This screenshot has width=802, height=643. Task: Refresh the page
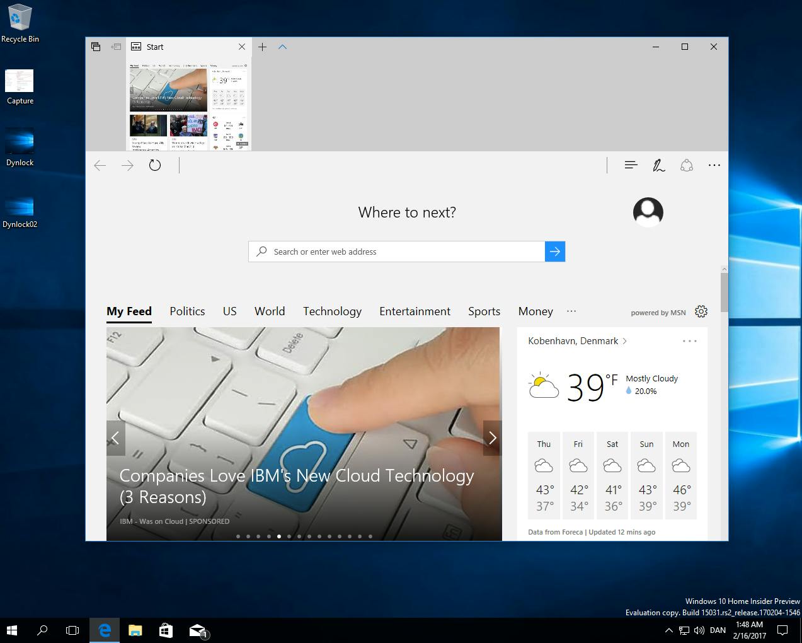click(x=155, y=165)
